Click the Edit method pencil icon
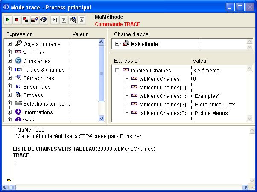257x192 pixels. (x=35, y=20)
